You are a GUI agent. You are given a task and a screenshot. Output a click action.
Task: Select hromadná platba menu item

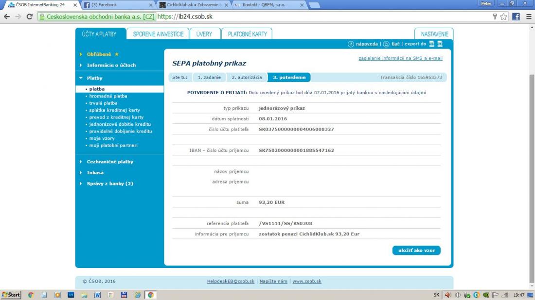point(108,96)
